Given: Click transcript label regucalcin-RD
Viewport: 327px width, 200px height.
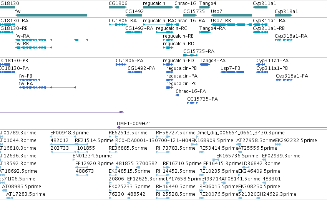Looking at the screenshot, I should coord(179,44).
